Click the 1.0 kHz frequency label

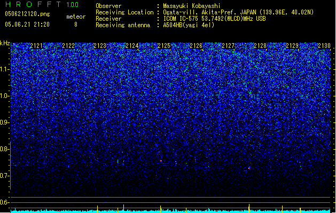pos(5,96)
